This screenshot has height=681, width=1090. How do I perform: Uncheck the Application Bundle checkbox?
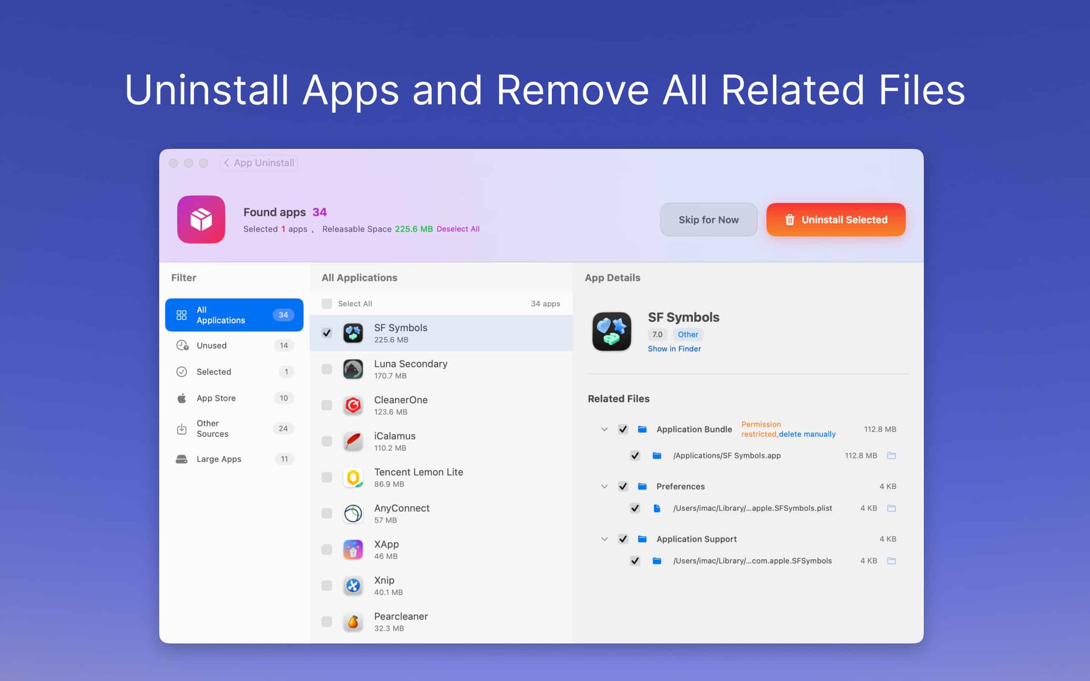pos(623,429)
